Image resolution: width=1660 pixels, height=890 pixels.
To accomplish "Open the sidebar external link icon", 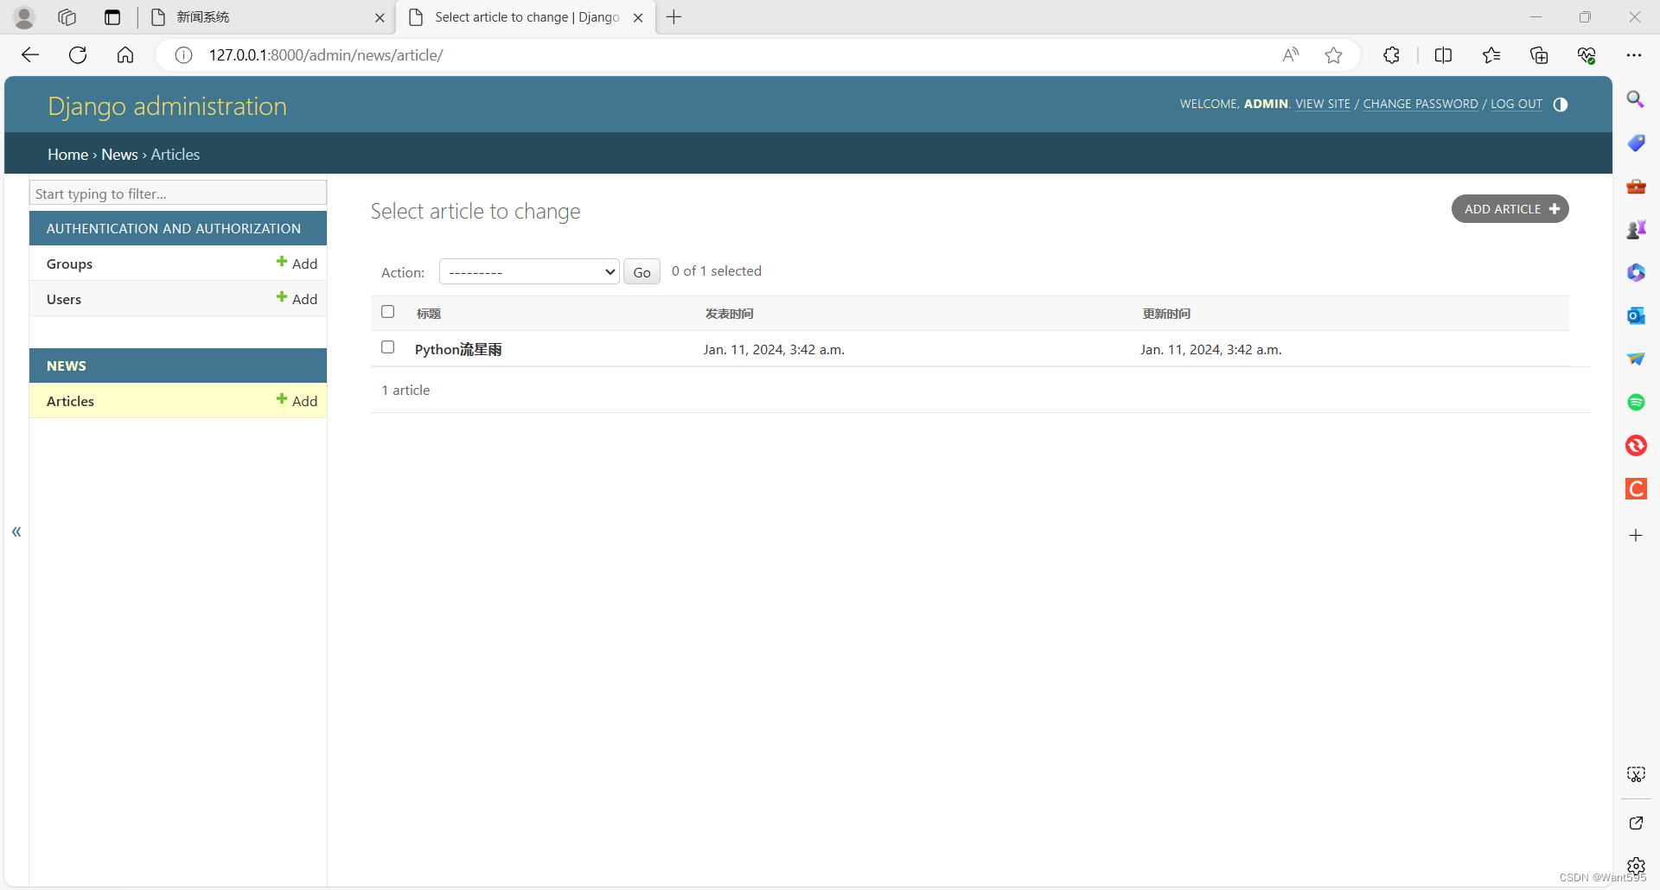I will tap(1636, 823).
